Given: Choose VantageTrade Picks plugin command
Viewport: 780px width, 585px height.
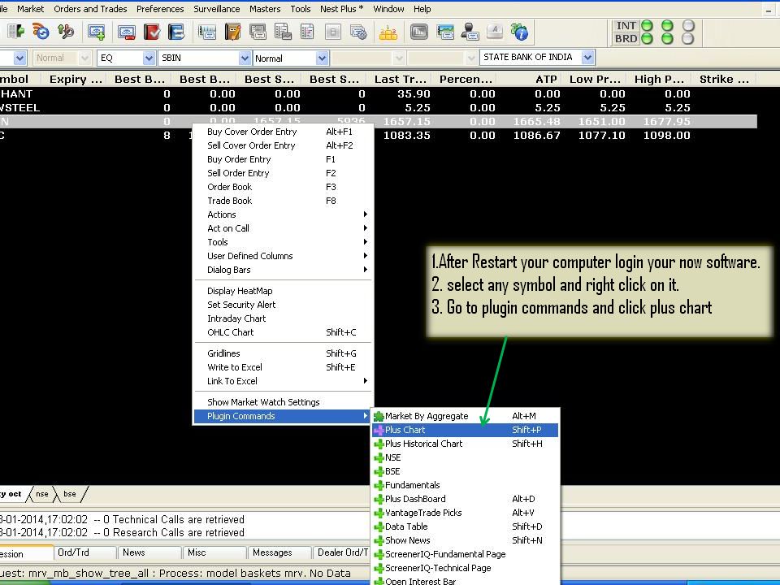Looking at the screenshot, I should [465, 513].
